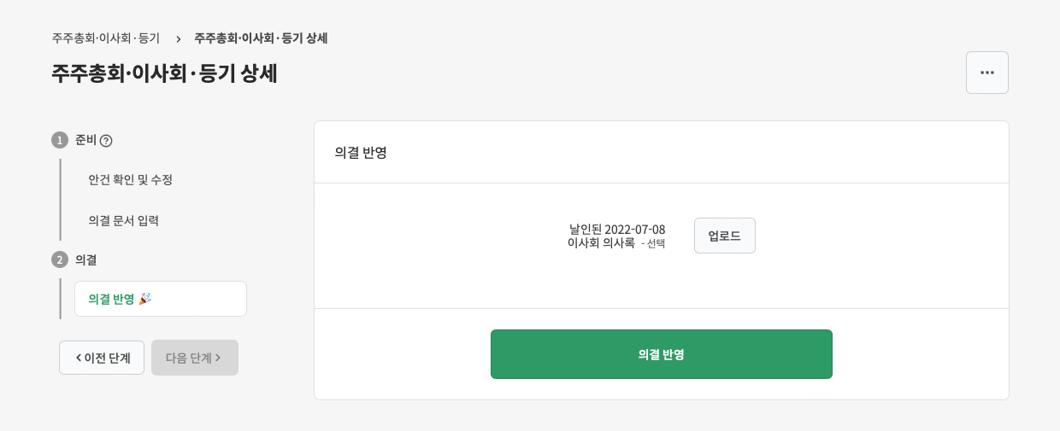
Task: Go to 주주총회·이사회·등기 breadcrumb link
Action: click(x=105, y=38)
